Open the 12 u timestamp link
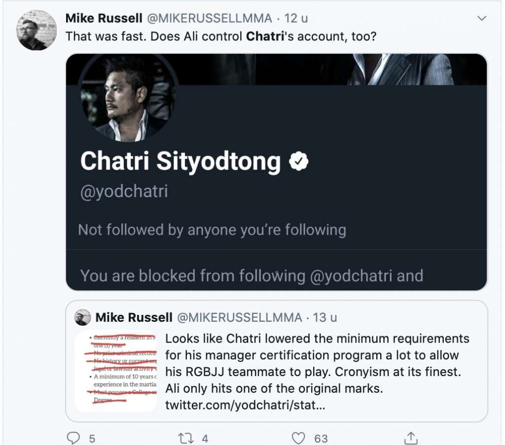This screenshot has height=445, width=505. [296, 18]
